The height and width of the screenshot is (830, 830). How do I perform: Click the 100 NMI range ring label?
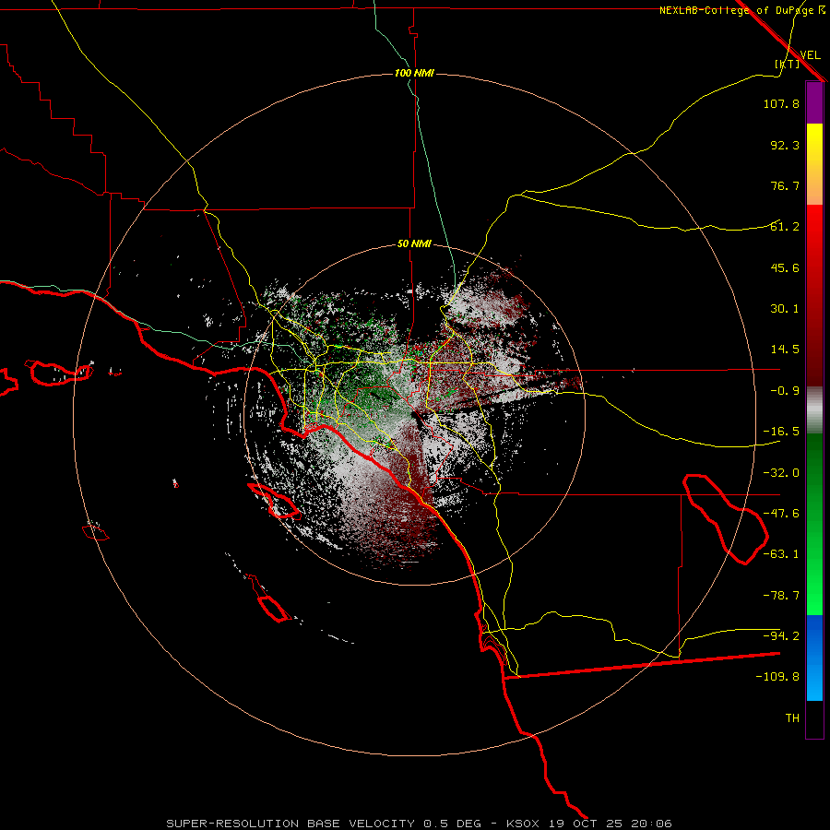pyautogui.click(x=414, y=73)
